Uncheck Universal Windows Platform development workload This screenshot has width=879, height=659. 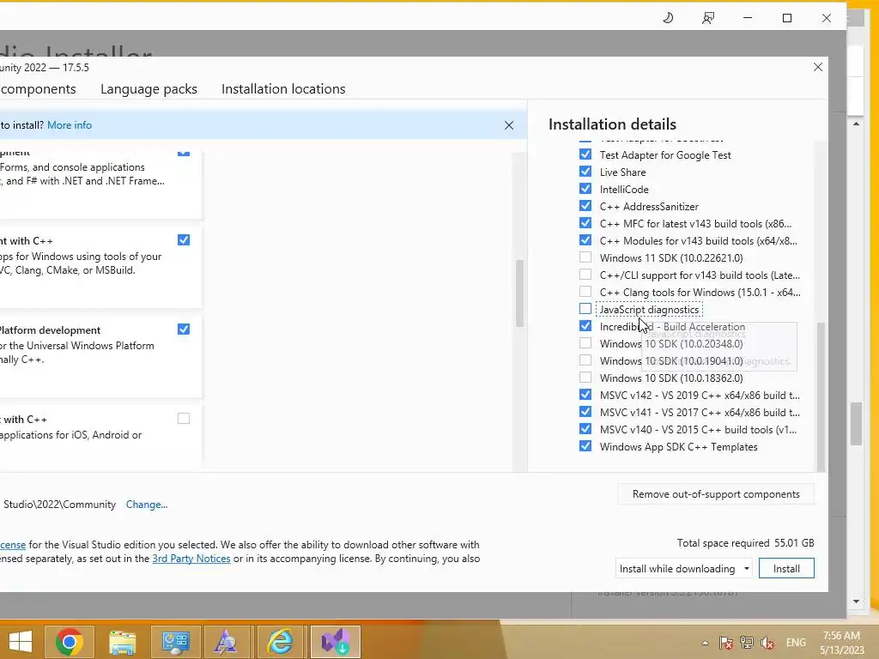click(184, 329)
